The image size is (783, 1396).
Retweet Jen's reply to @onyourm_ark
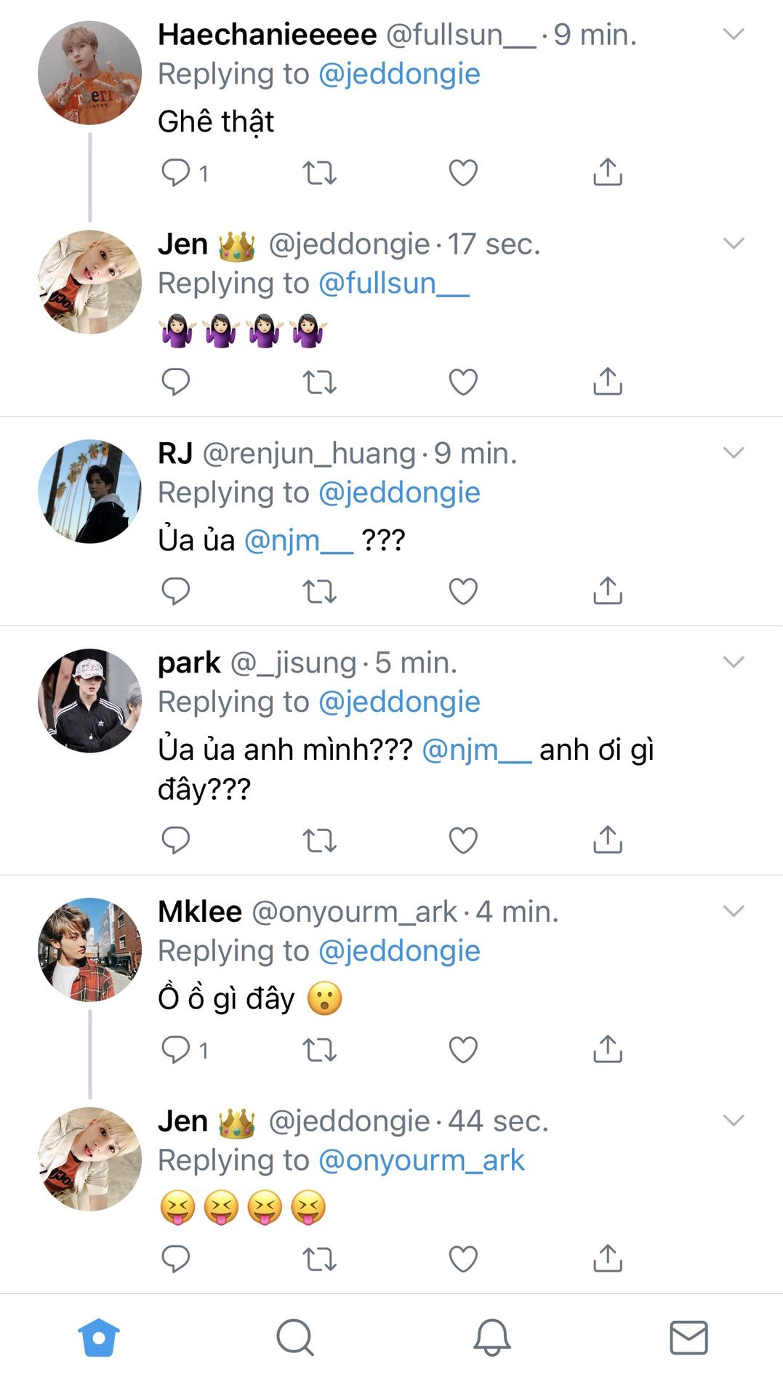319,1259
